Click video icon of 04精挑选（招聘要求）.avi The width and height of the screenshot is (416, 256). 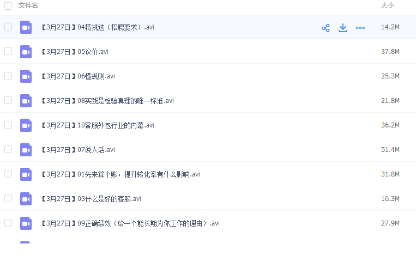tap(26, 27)
